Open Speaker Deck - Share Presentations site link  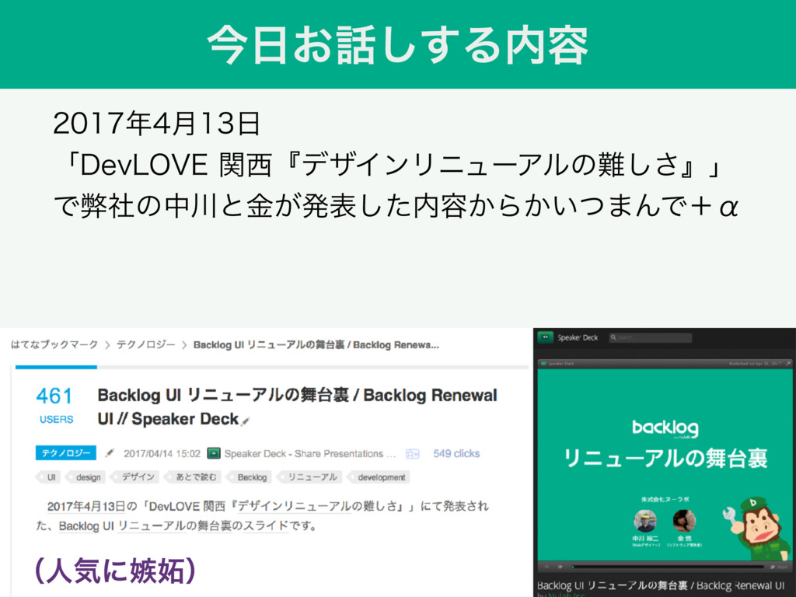point(309,453)
